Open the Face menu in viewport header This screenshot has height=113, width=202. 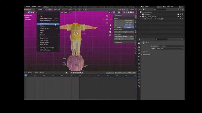(66, 13)
